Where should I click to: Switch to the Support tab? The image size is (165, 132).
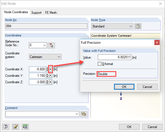tap(36, 13)
